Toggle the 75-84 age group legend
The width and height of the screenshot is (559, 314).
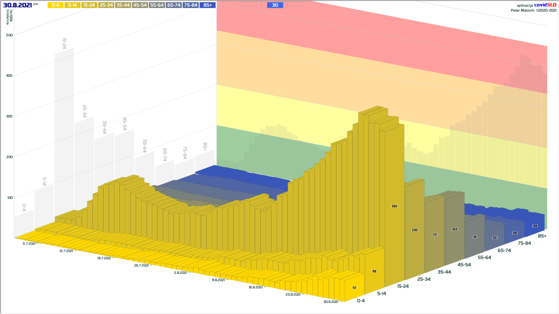(x=191, y=5)
